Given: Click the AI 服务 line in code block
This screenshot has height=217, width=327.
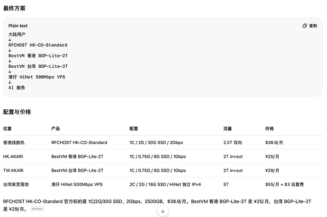Looking at the screenshot, I should (17, 88).
